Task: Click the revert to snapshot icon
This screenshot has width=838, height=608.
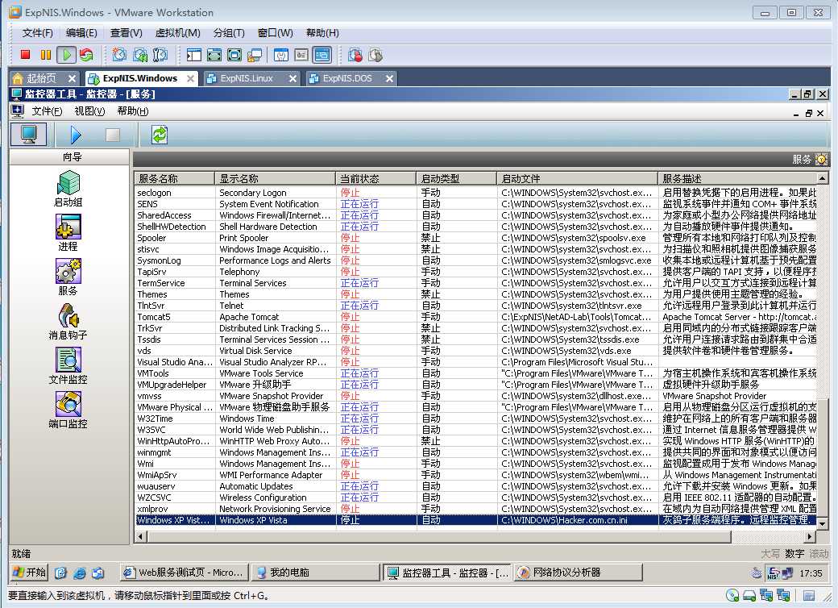Action: tap(140, 55)
